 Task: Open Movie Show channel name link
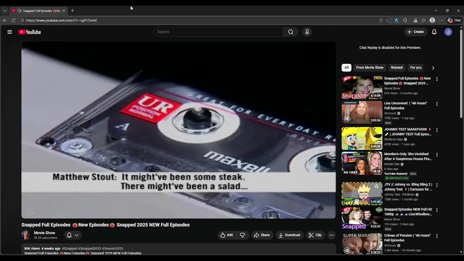point(45,233)
